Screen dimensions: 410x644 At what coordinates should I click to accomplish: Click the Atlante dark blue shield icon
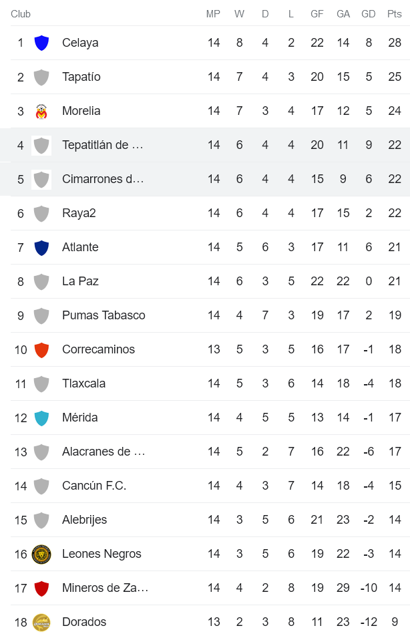[41, 247]
